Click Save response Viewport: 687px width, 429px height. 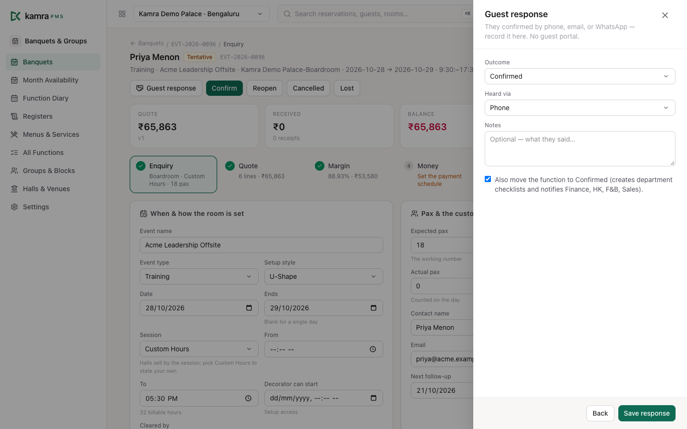[646, 413]
